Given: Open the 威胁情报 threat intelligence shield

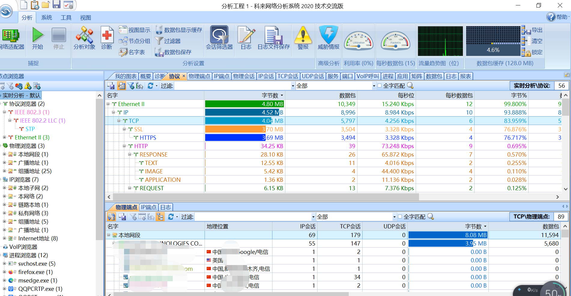Looking at the screenshot, I should (329, 34).
